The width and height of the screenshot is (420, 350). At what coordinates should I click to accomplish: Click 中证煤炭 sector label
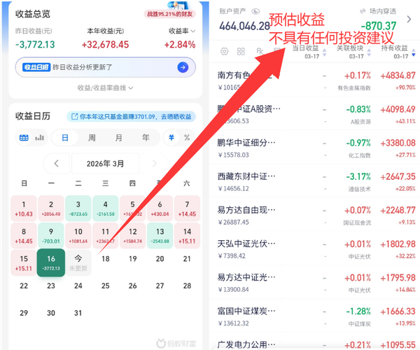[x=360, y=324]
